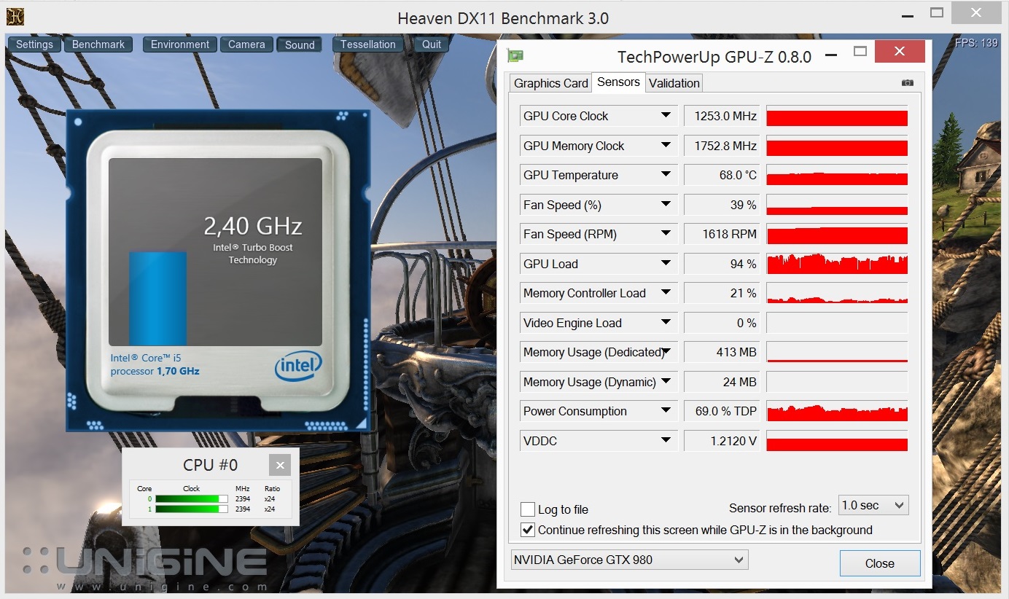1009x599 pixels.
Task: Open the Validation tab
Action: pos(674,83)
